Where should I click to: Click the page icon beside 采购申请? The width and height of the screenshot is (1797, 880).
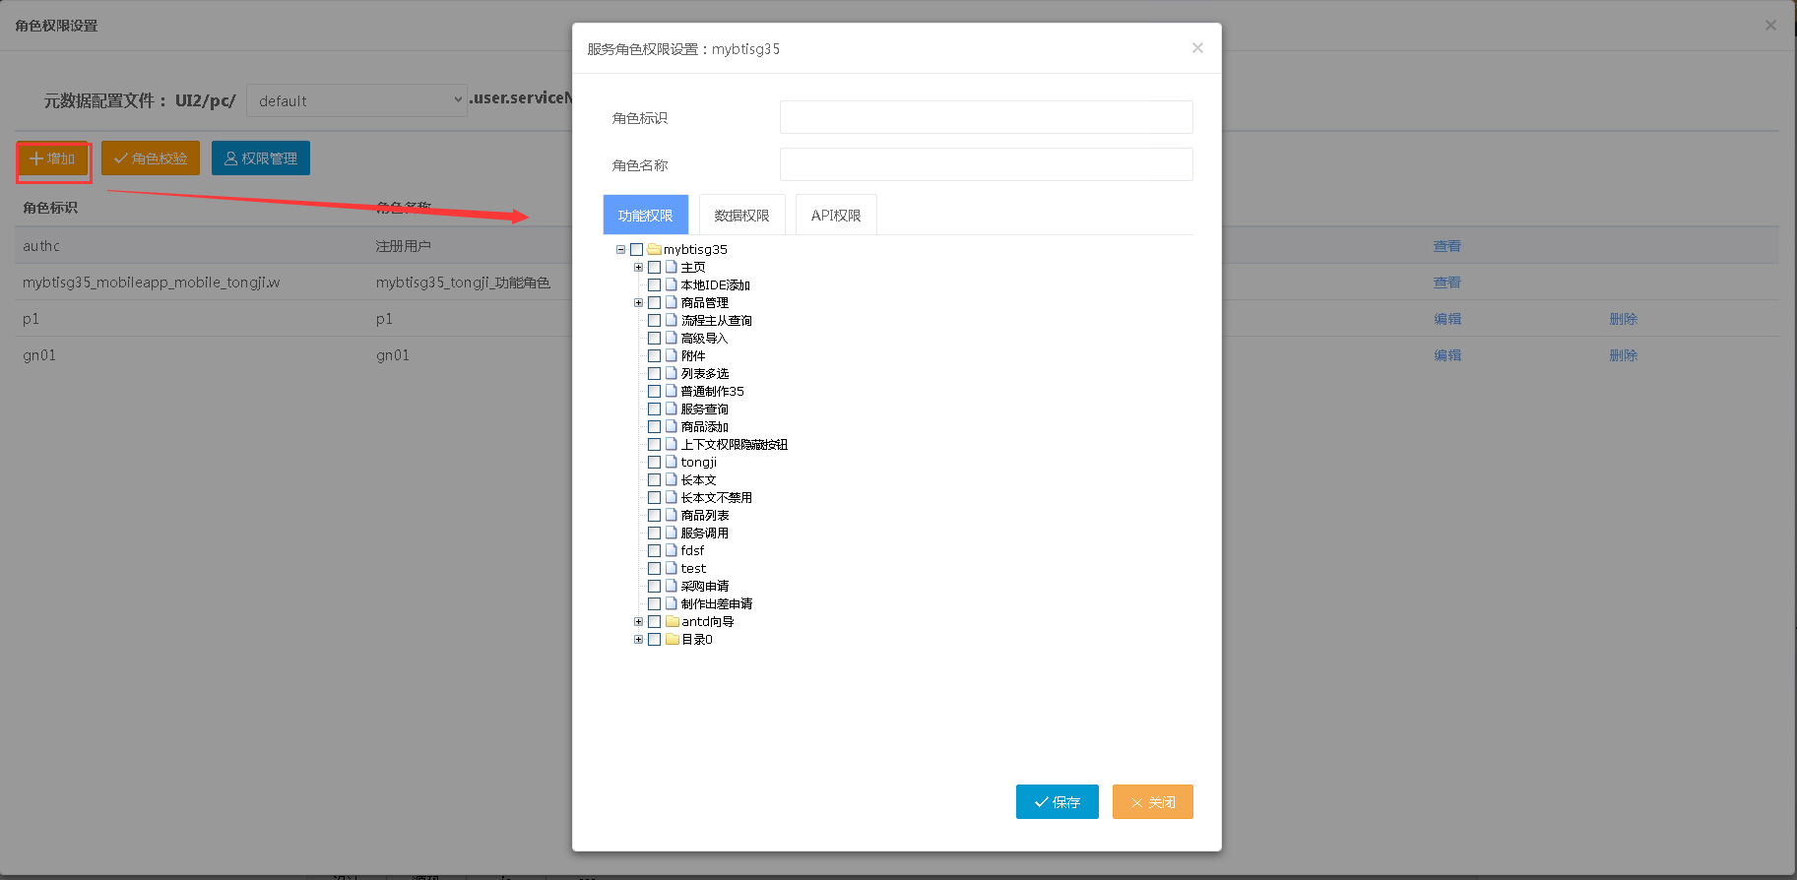tap(672, 587)
